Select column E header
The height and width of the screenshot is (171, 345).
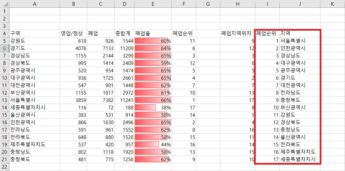pos(153,3)
